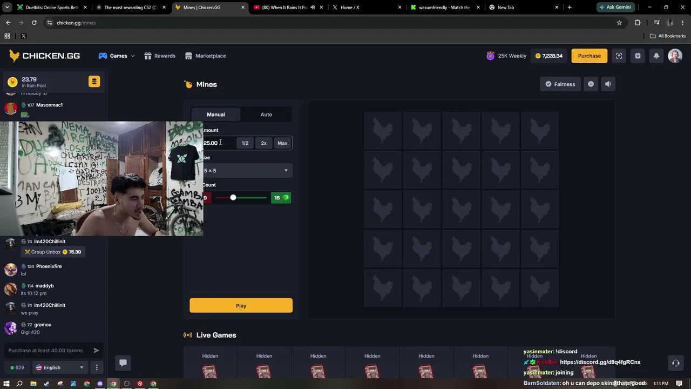Click the yellow Play button
Screen dimensions: 691x389
point(241,306)
